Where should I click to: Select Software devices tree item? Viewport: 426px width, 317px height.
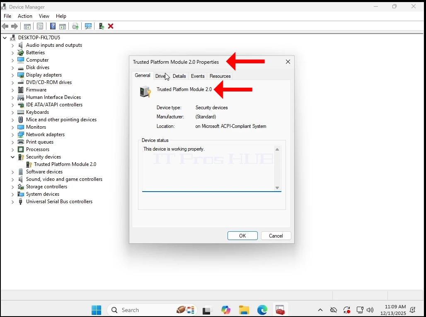point(44,172)
